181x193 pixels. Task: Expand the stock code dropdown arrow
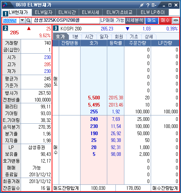coord(22,21)
